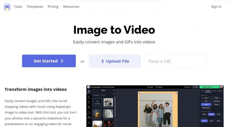Open the Tools menu
Screen dimensions: 228x127
tap(18, 7)
